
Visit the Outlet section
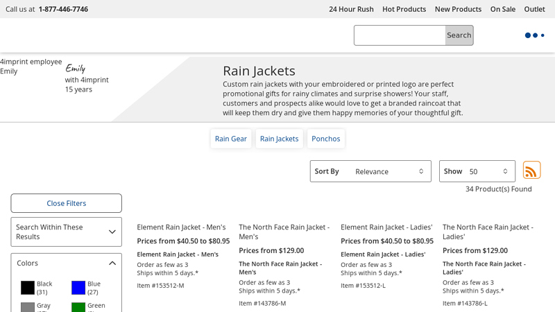(x=534, y=9)
